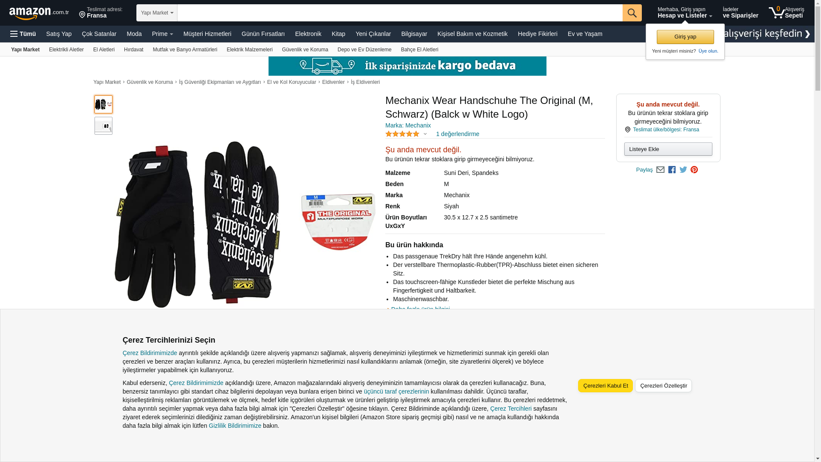Share product on Facebook icon
This screenshot has height=462, width=821.
(672, 170)
